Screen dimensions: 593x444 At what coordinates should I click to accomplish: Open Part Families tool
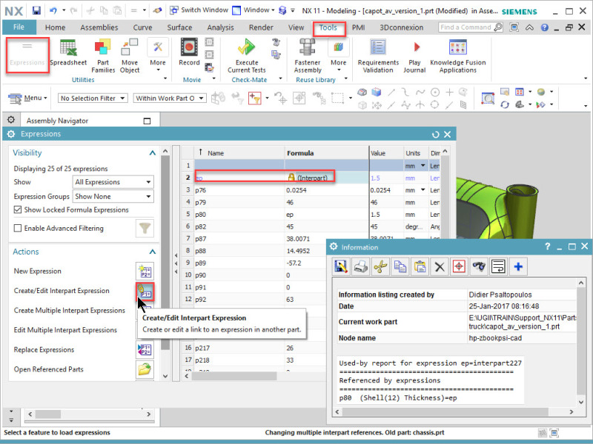(x=103, y=56)
